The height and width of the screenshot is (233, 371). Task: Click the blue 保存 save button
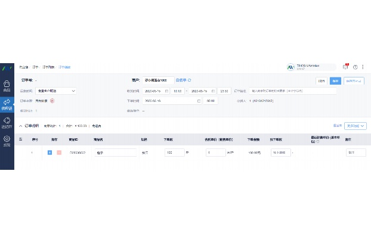[x=335, y=81]
